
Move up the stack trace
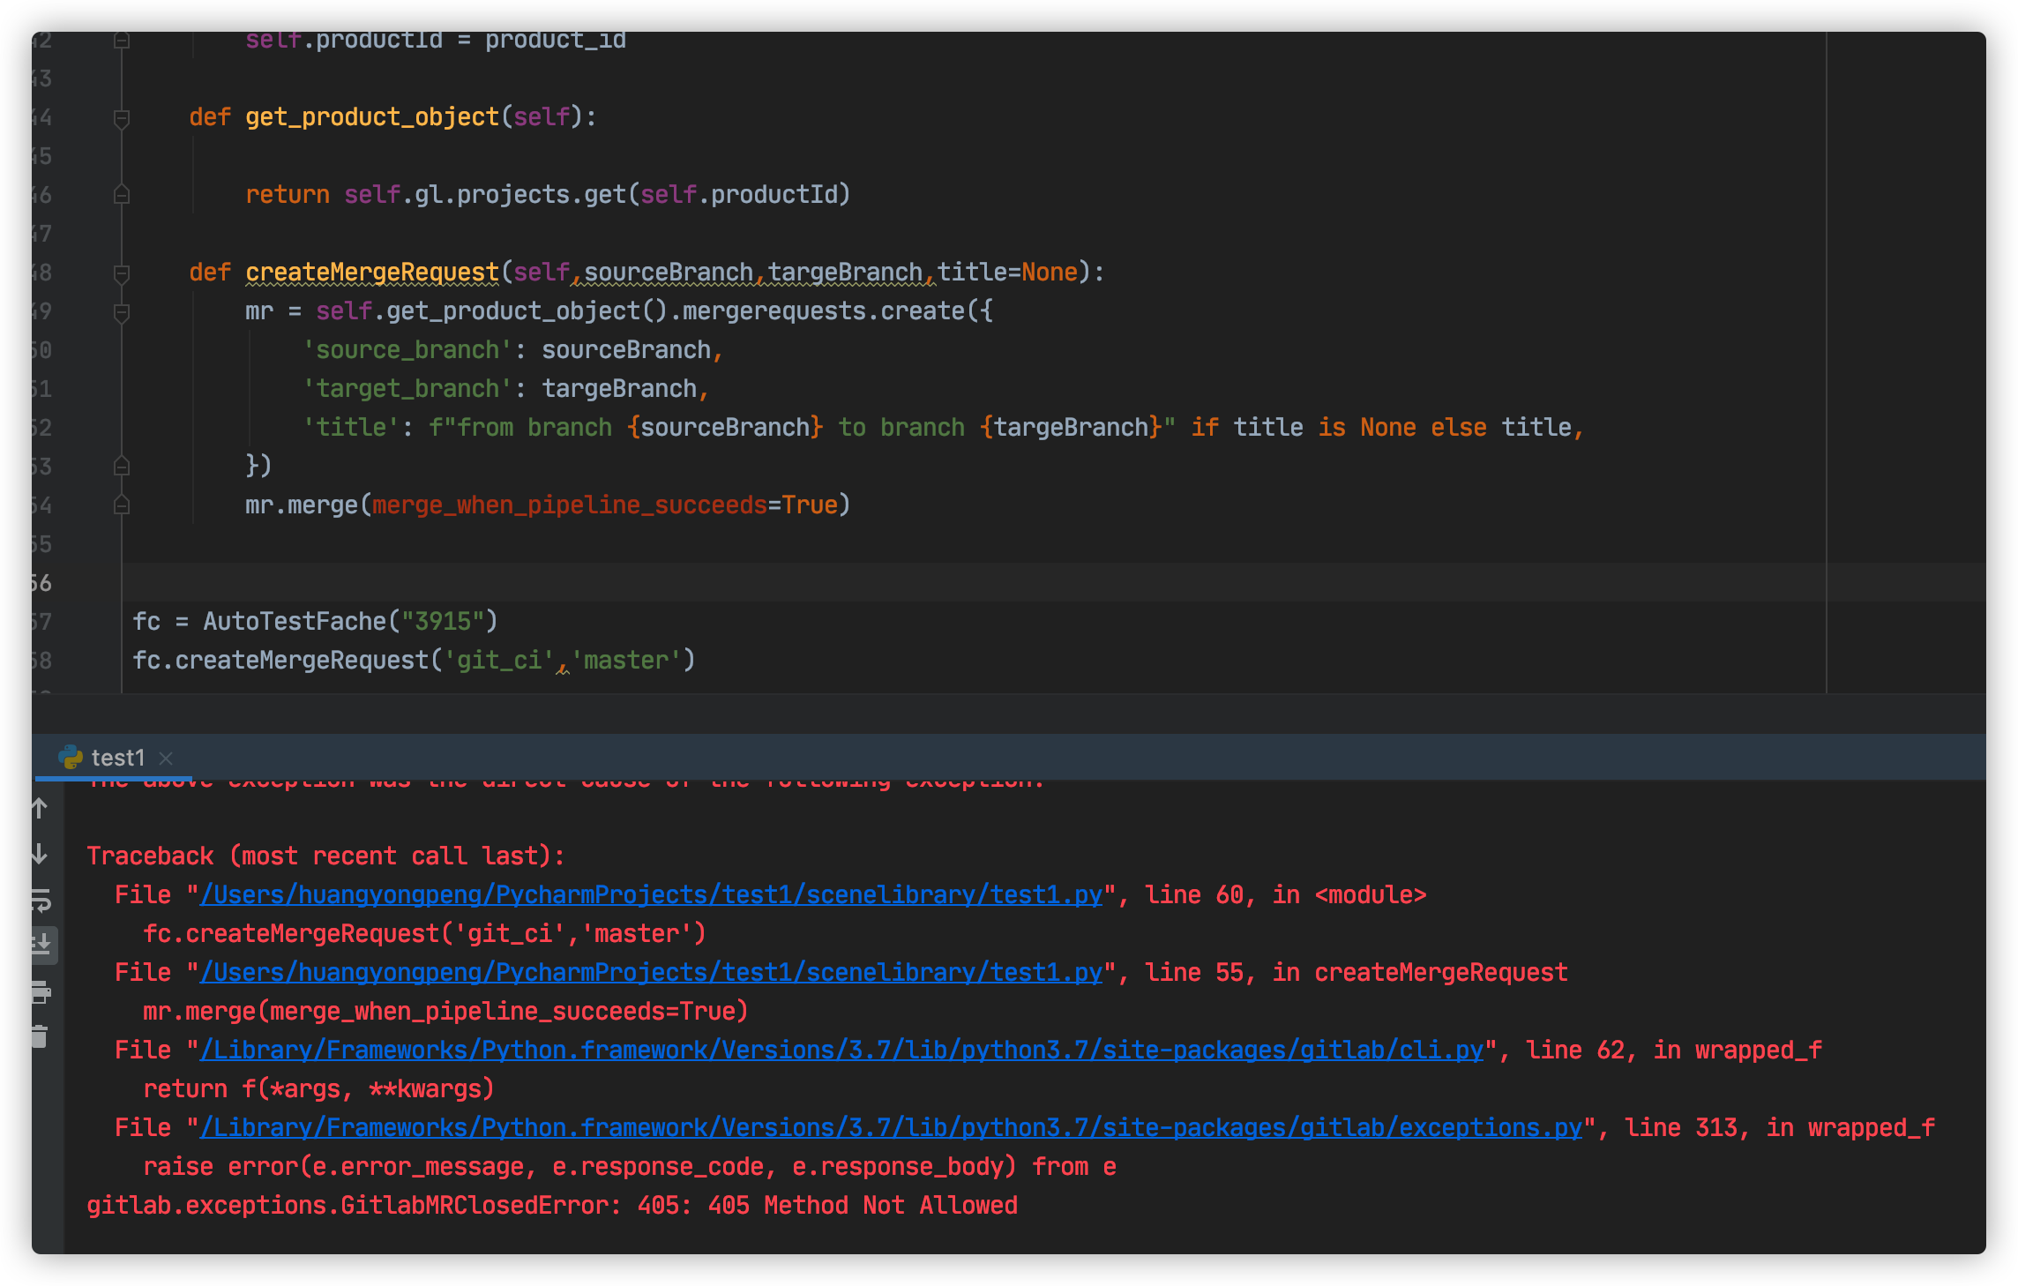click(x=39, y=809)
